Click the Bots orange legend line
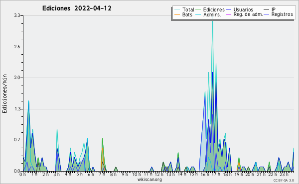Screen dimensions: 299x184 point(177,14)
